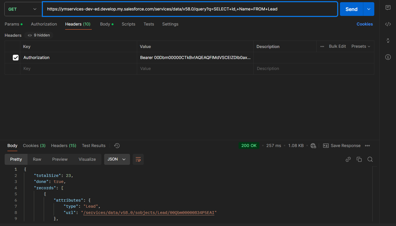Open the Cookies link

(365, 24)
